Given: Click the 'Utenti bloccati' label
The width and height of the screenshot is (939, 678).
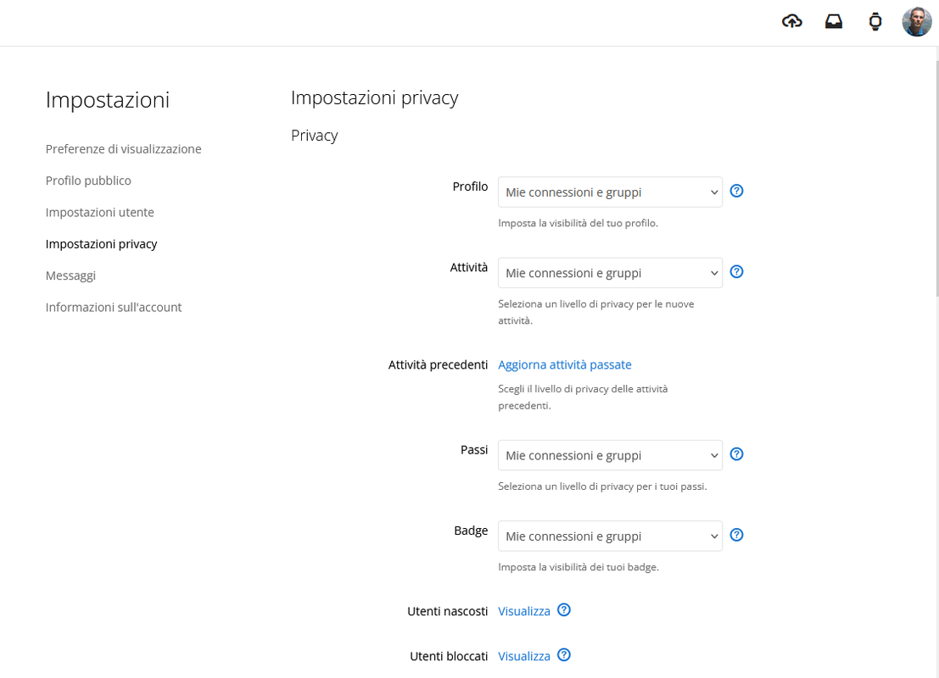Looking at the screenshot, I should 449,656.
